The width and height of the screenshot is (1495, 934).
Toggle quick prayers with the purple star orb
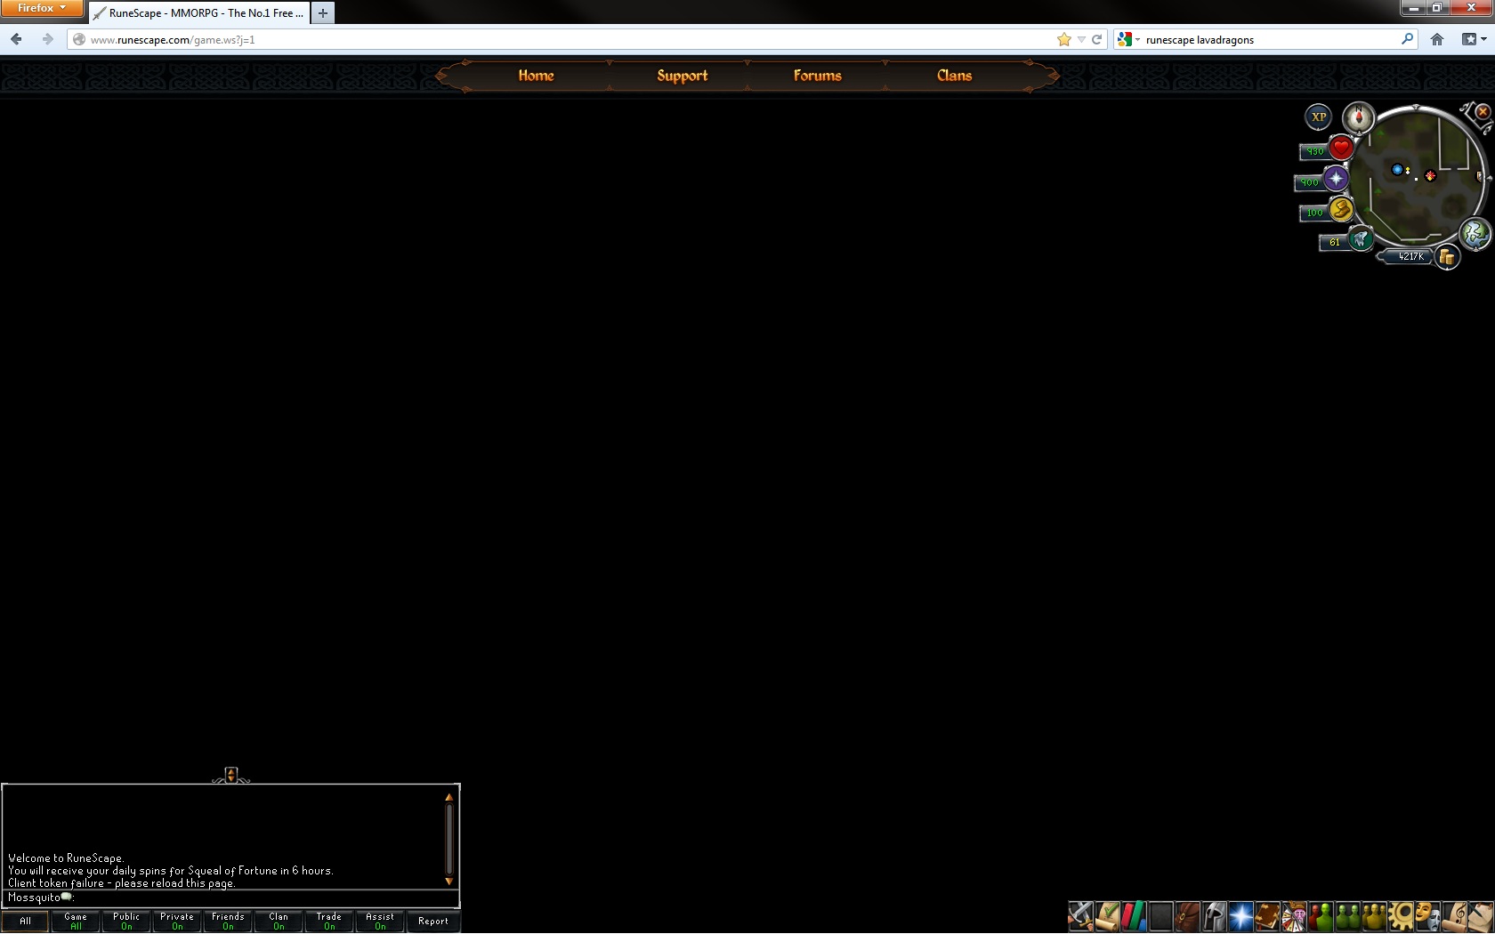[1336, 179]
